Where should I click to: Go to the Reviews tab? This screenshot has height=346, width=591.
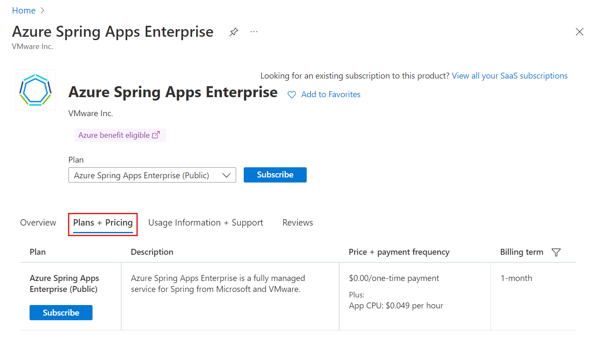(298, 223)
